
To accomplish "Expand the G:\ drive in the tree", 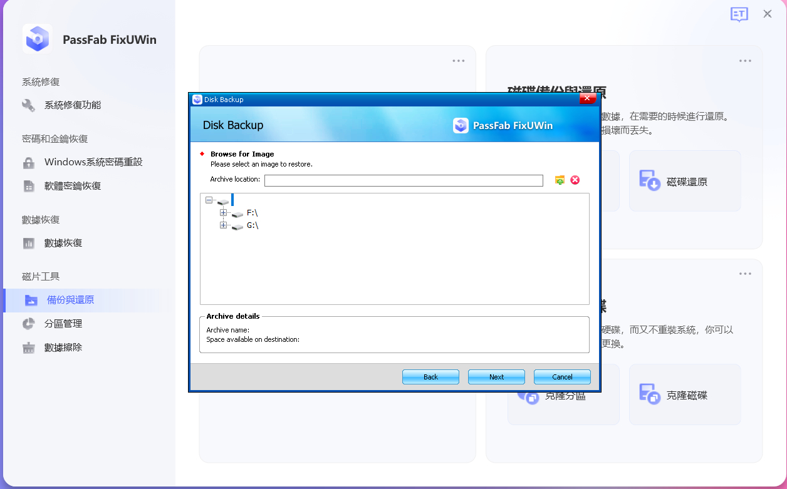I will pos(224,225).
